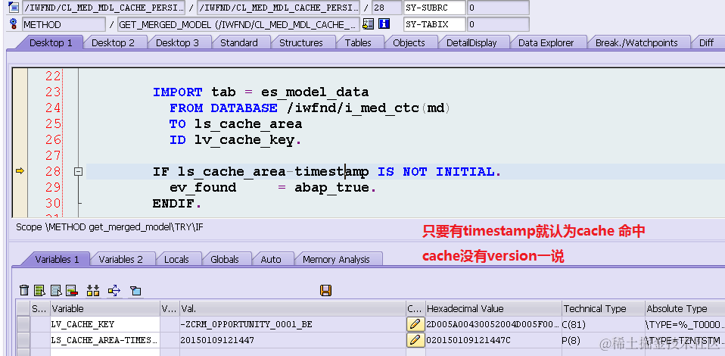Click the second /IWFND/CL_MED_MDL_CACHE_PERSI include field
Screen dimensions: 725x356
(x=278, y=8)
